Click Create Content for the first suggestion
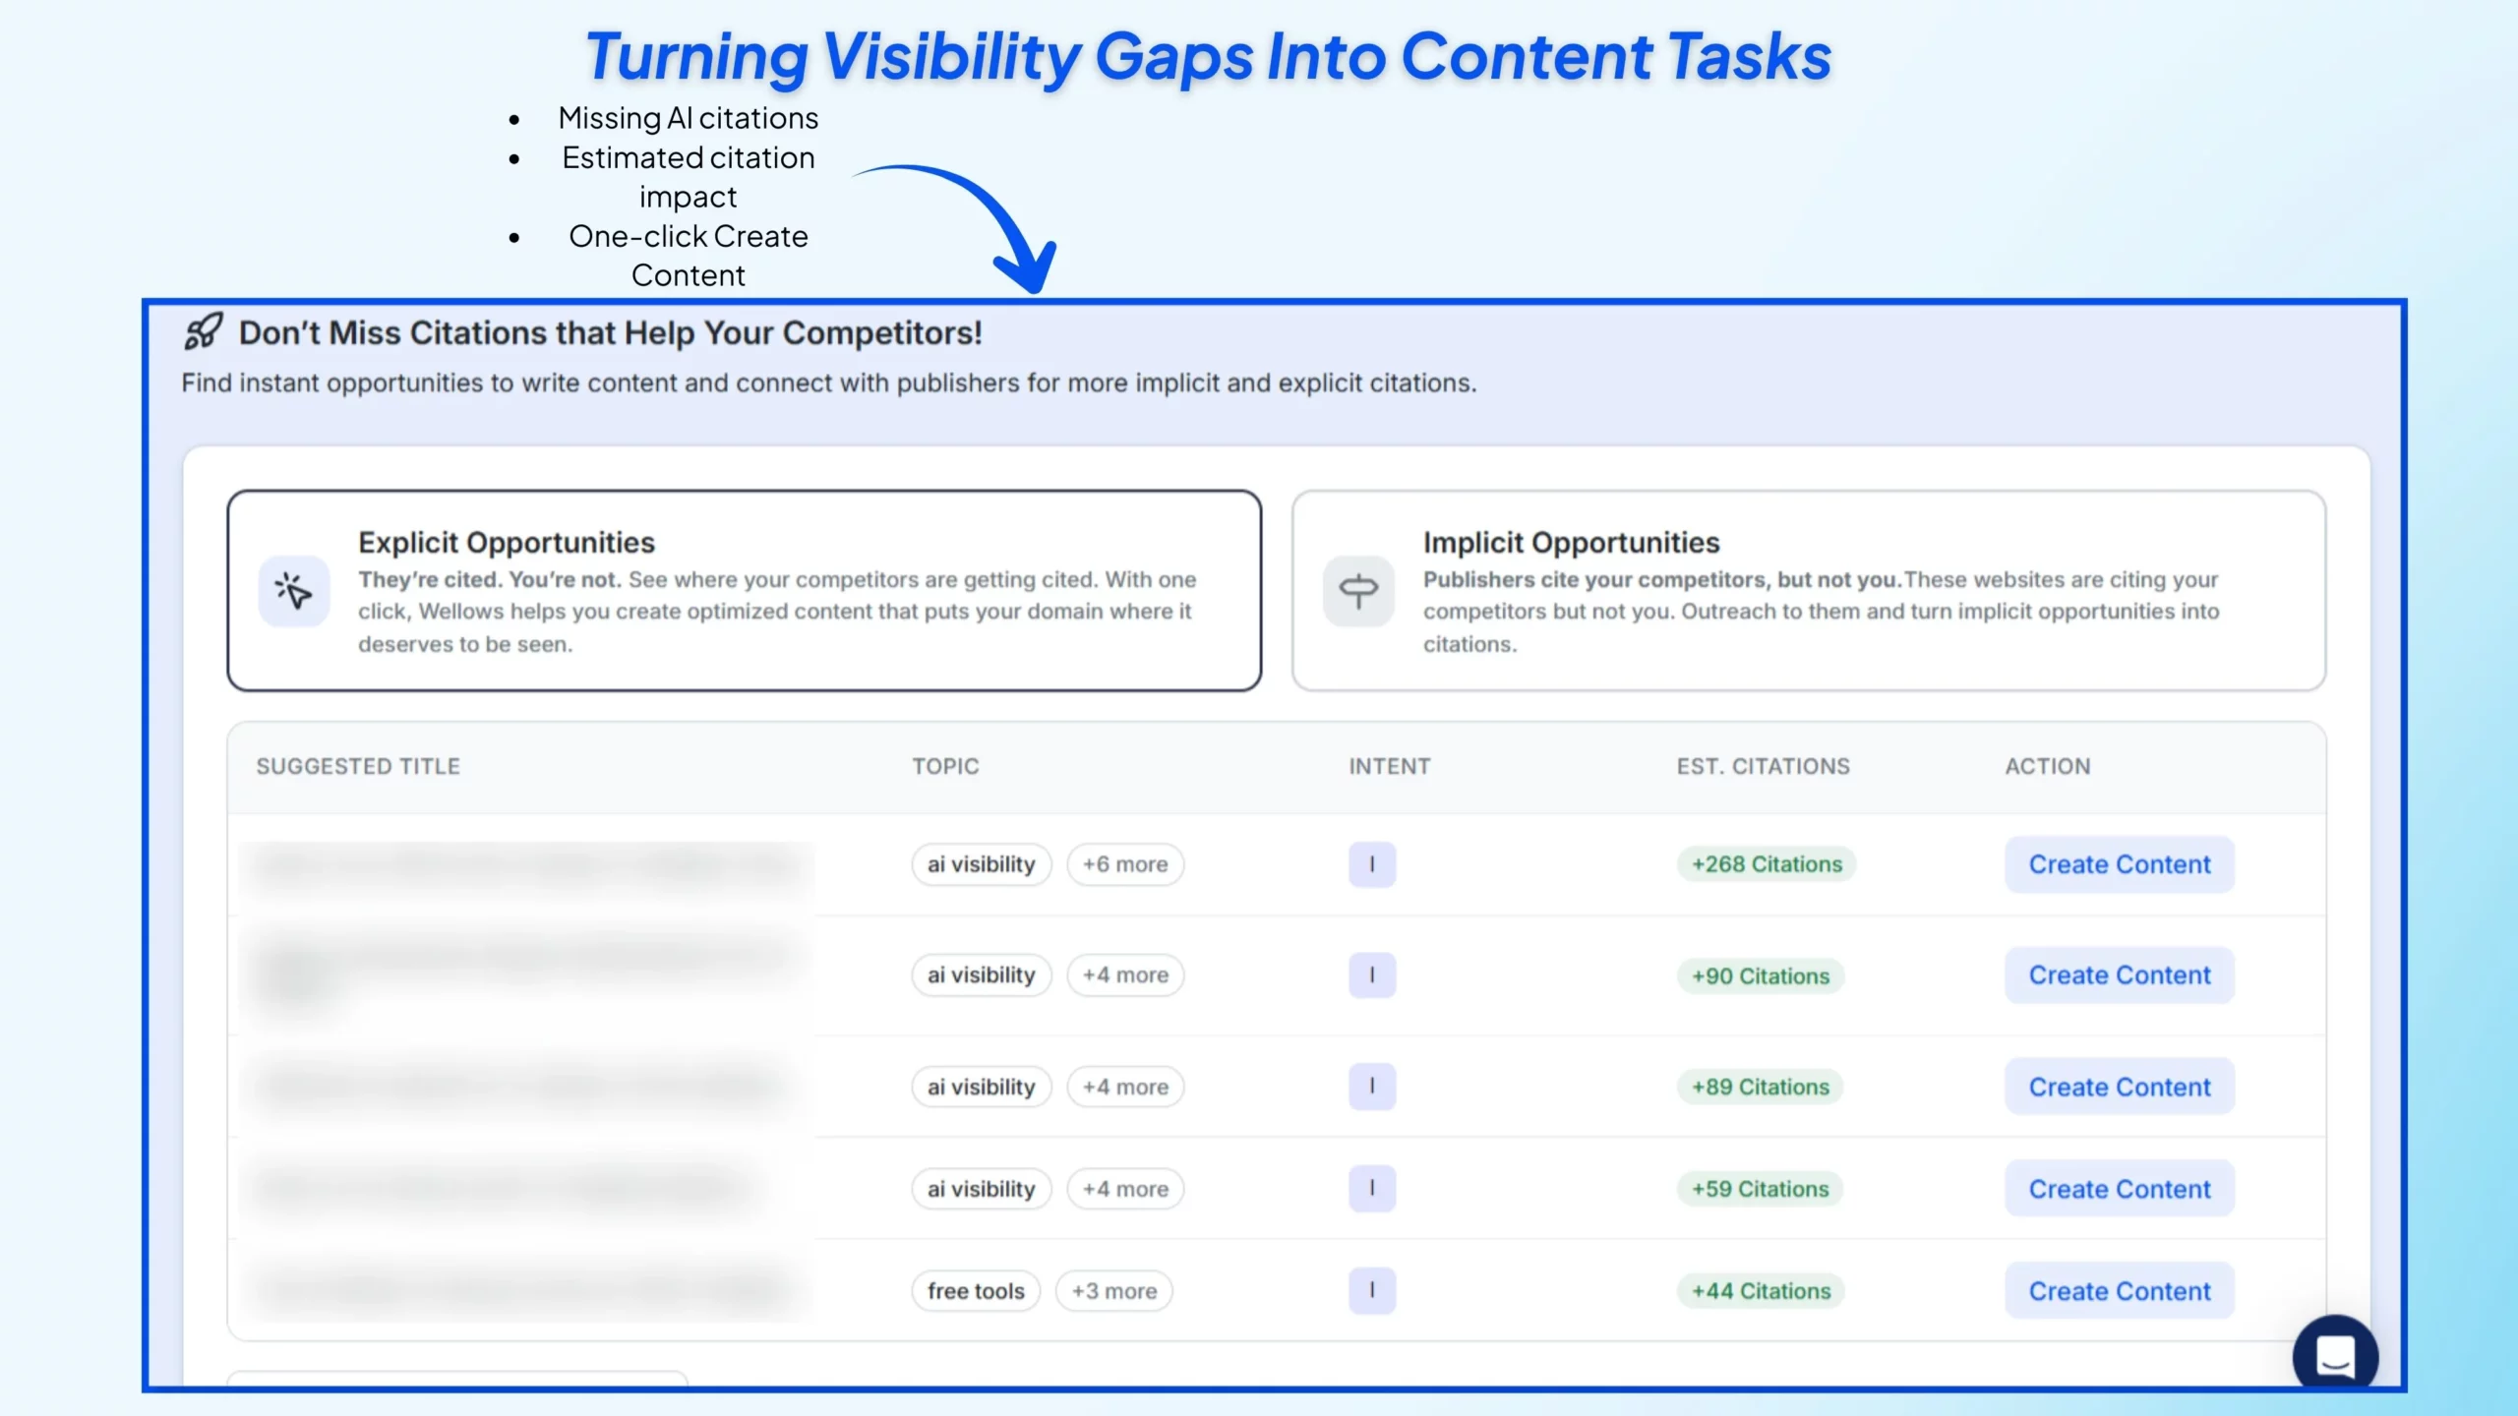The image size is (2518, 1416). [2120, 864]
